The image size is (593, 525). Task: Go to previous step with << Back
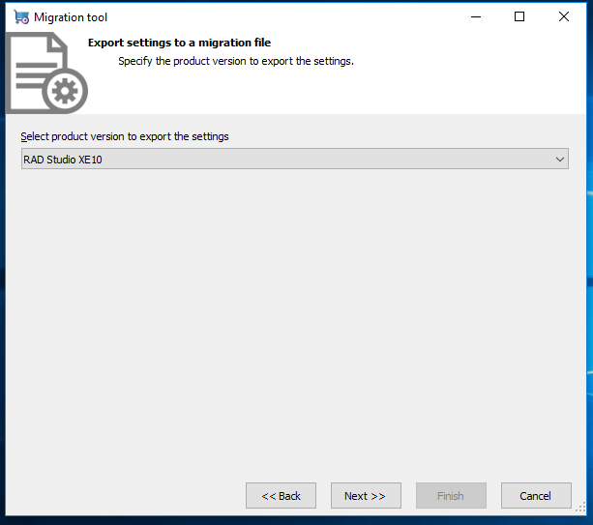(281, 496)
